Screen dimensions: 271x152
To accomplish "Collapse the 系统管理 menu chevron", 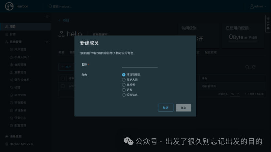I will (47, 42).
